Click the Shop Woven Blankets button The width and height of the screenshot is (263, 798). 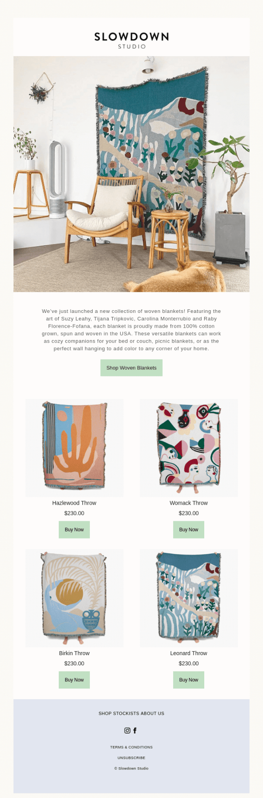[131, 368]
